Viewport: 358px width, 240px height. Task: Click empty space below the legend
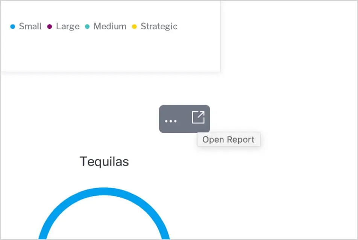(x=109, y=52)
